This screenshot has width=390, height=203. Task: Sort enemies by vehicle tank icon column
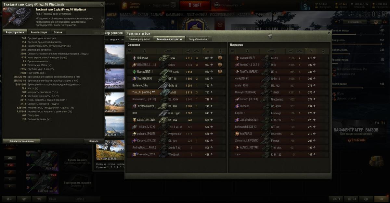[x=273, y=51]
